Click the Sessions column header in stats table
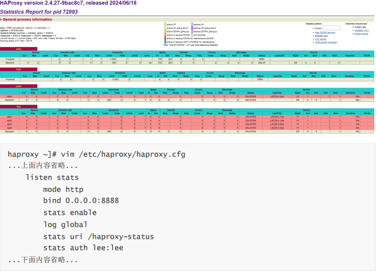376x272 pixels. tap(118, 52)
